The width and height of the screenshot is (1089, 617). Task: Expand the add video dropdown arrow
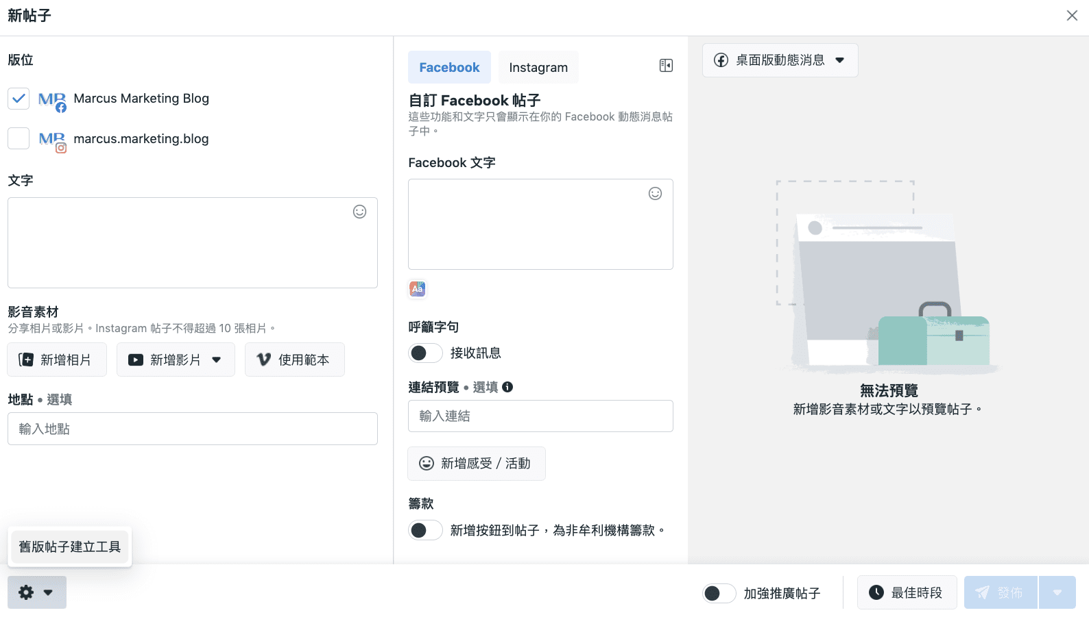click(217, 360)
